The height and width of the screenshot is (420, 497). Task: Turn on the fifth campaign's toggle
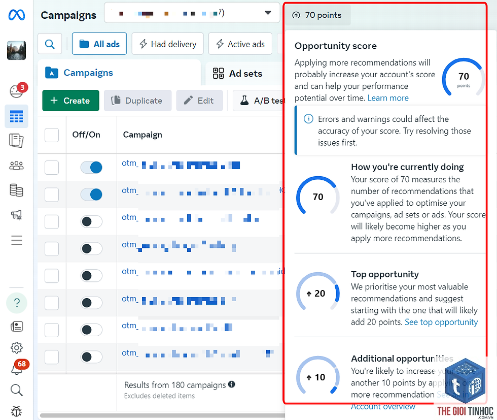[91, 276]
